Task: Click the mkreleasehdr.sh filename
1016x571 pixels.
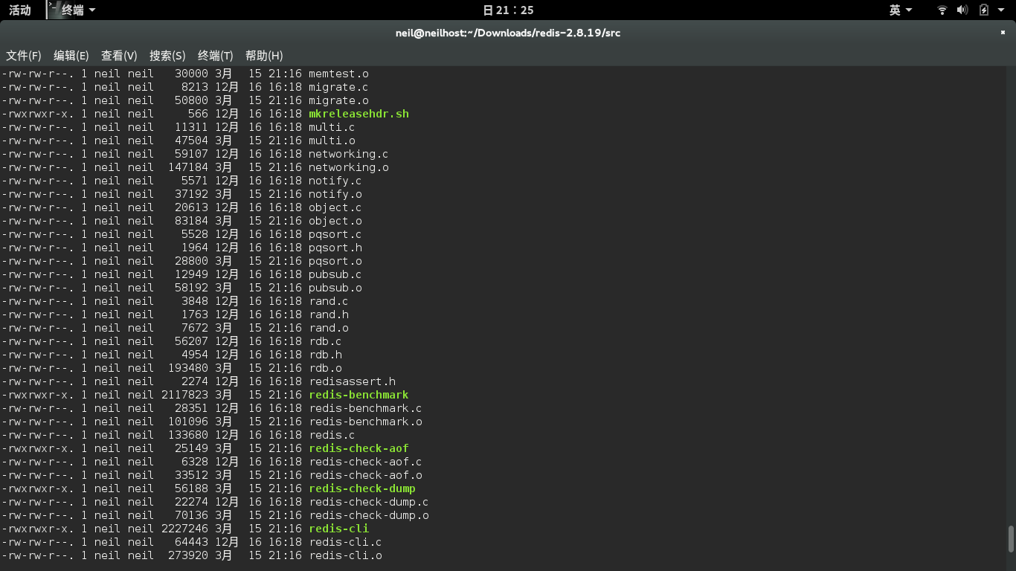Action: click(359, 114)
